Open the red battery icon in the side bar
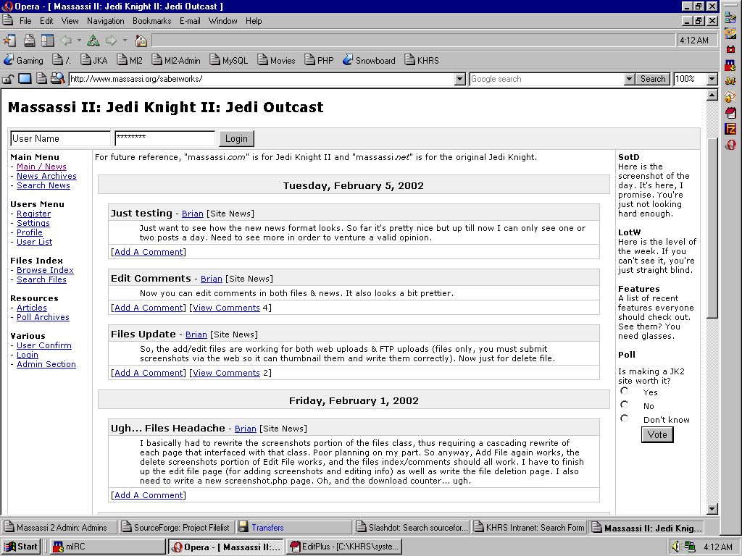Image resolution: width=742 pixels, height=556 pixels. (x=730, y=49)
